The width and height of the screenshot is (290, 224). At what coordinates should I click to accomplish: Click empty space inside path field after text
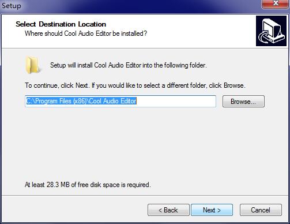[x=176, y=101]
